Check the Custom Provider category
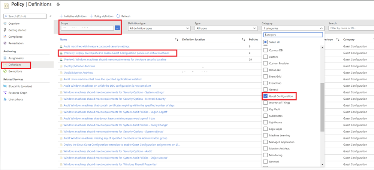The image size is (374, 170). [x=265, y=64]
